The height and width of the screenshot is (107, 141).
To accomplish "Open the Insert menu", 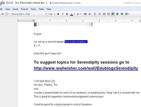I will click(15, 9).
